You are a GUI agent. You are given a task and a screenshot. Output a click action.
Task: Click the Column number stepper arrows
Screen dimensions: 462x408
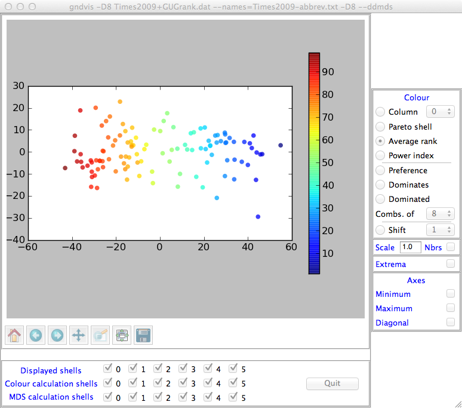pos(449,112)
